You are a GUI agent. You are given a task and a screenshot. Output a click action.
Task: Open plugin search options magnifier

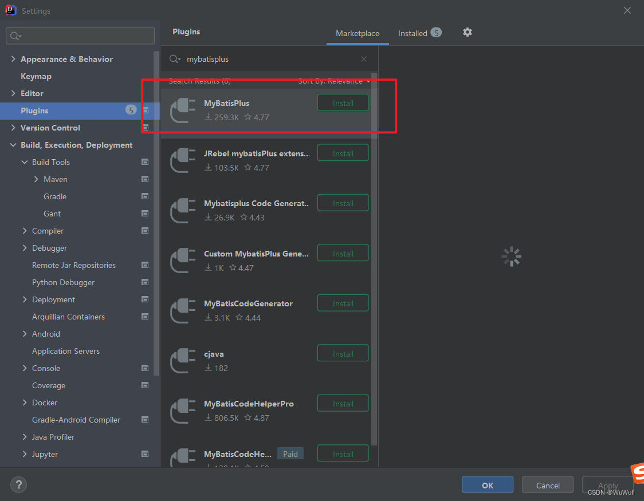click(x=175, y=59)
